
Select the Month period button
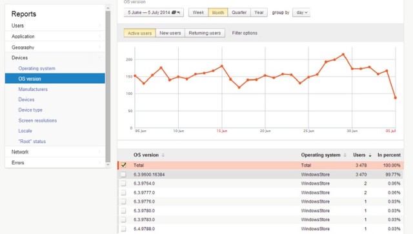coord(218,12)
